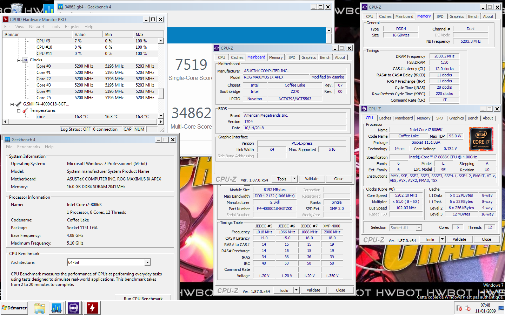Open the Architecture 64-bit dropdown

click(147, 262)
